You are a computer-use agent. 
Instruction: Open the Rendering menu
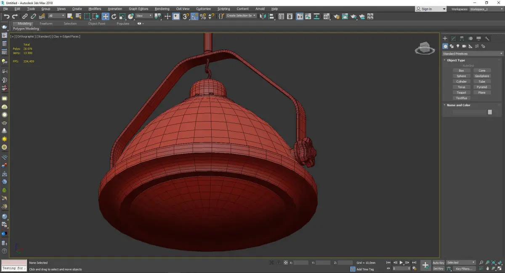point(162,9)
